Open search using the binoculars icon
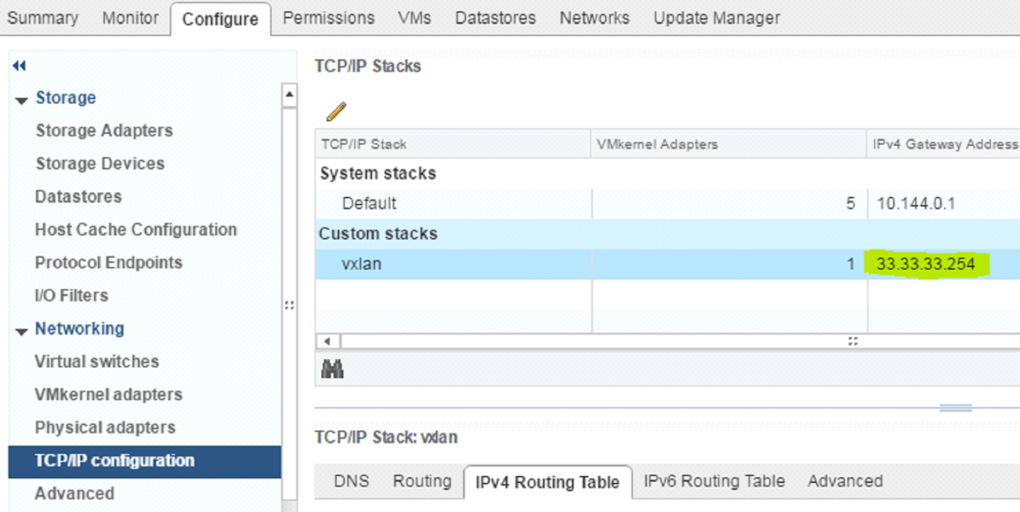The image size is (1020, 512). (x=331, y=368)
